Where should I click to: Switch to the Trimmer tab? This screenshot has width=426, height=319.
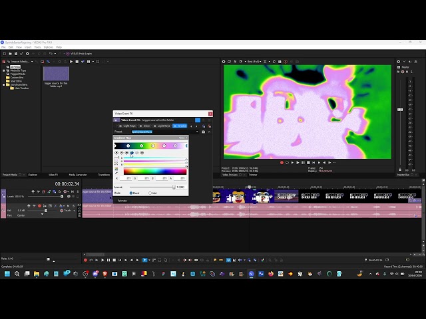point(253,175)
